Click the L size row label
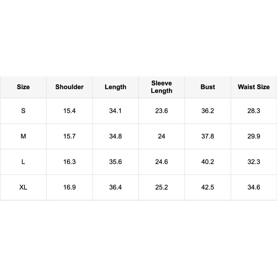The height and width of the screenshot is (277, 277). click(x=23, y=162)
